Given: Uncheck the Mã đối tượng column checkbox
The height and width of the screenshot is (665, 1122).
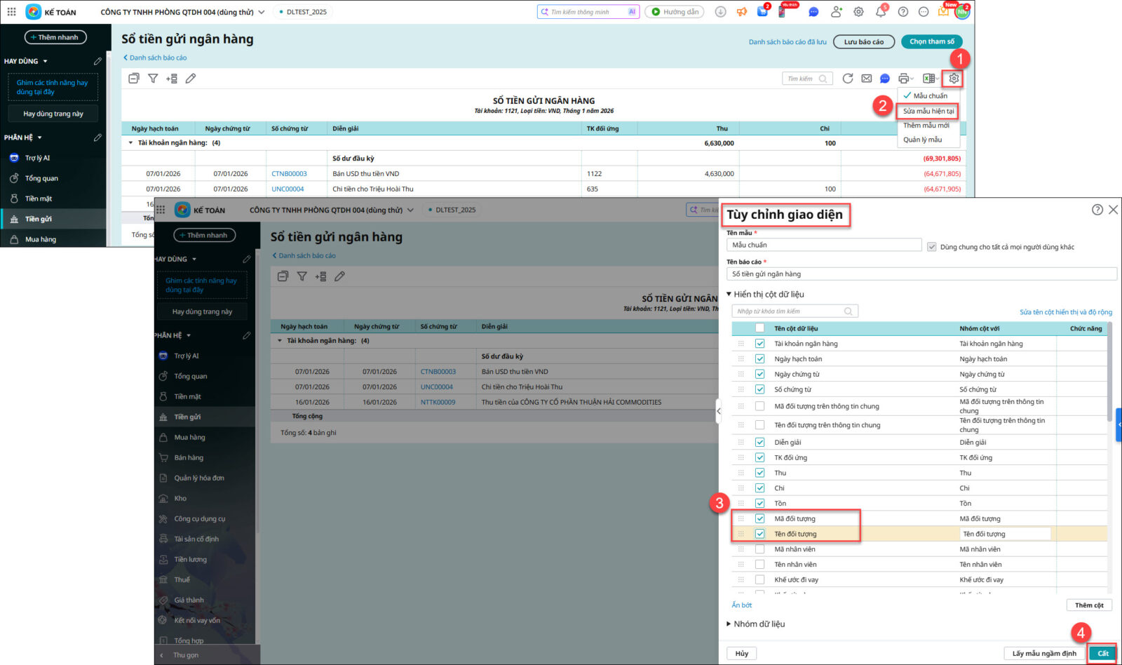Looking at the screenshot, I should pyautogui.click(x=759, y=518).
